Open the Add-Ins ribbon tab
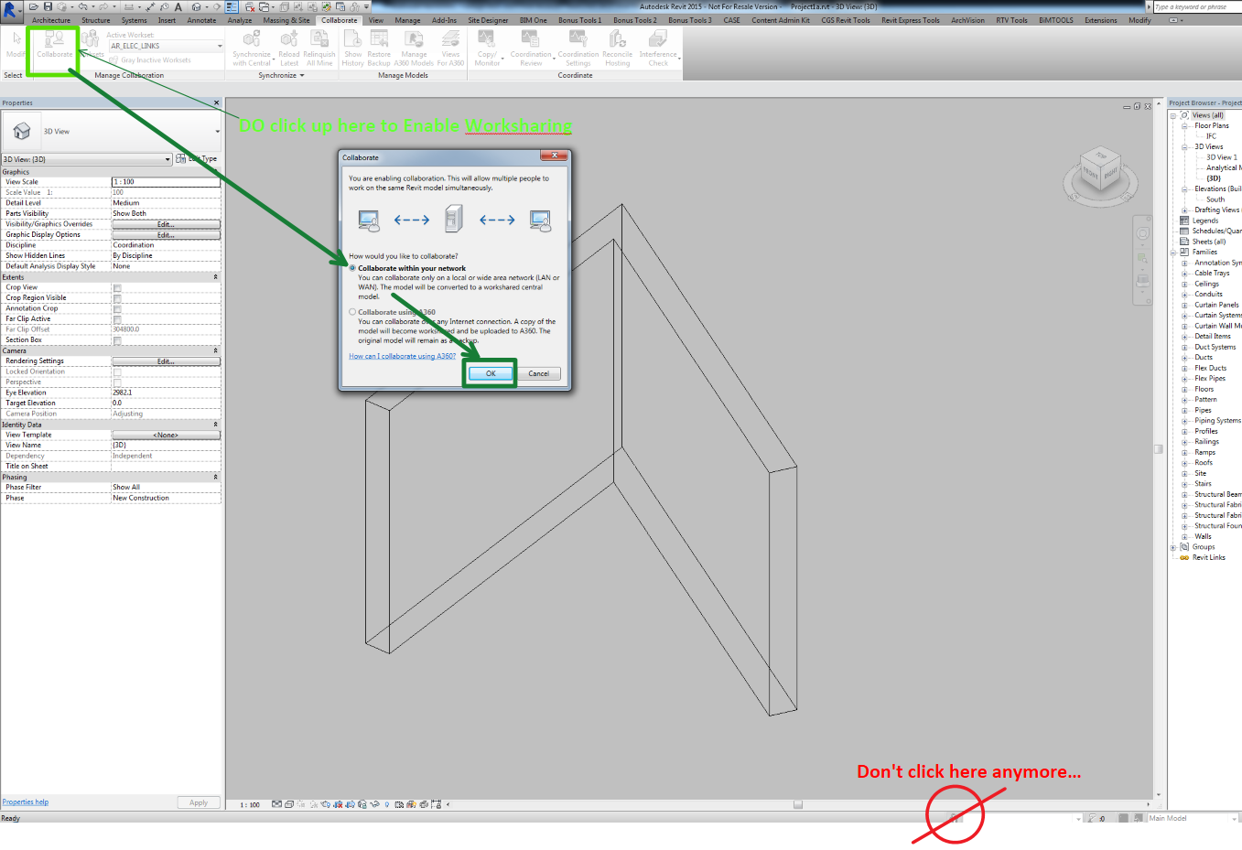 coord(445,20)
